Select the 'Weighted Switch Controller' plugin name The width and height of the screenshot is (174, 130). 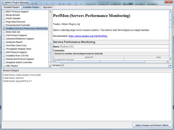[19, 62]
